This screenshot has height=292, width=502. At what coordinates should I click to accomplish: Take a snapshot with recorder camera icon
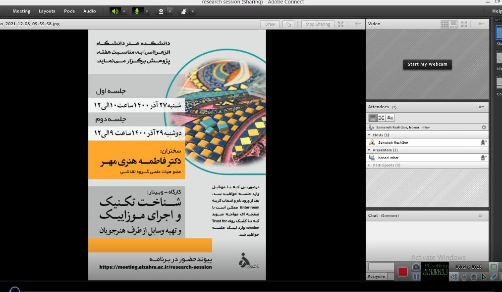click(x=416, y=266)
